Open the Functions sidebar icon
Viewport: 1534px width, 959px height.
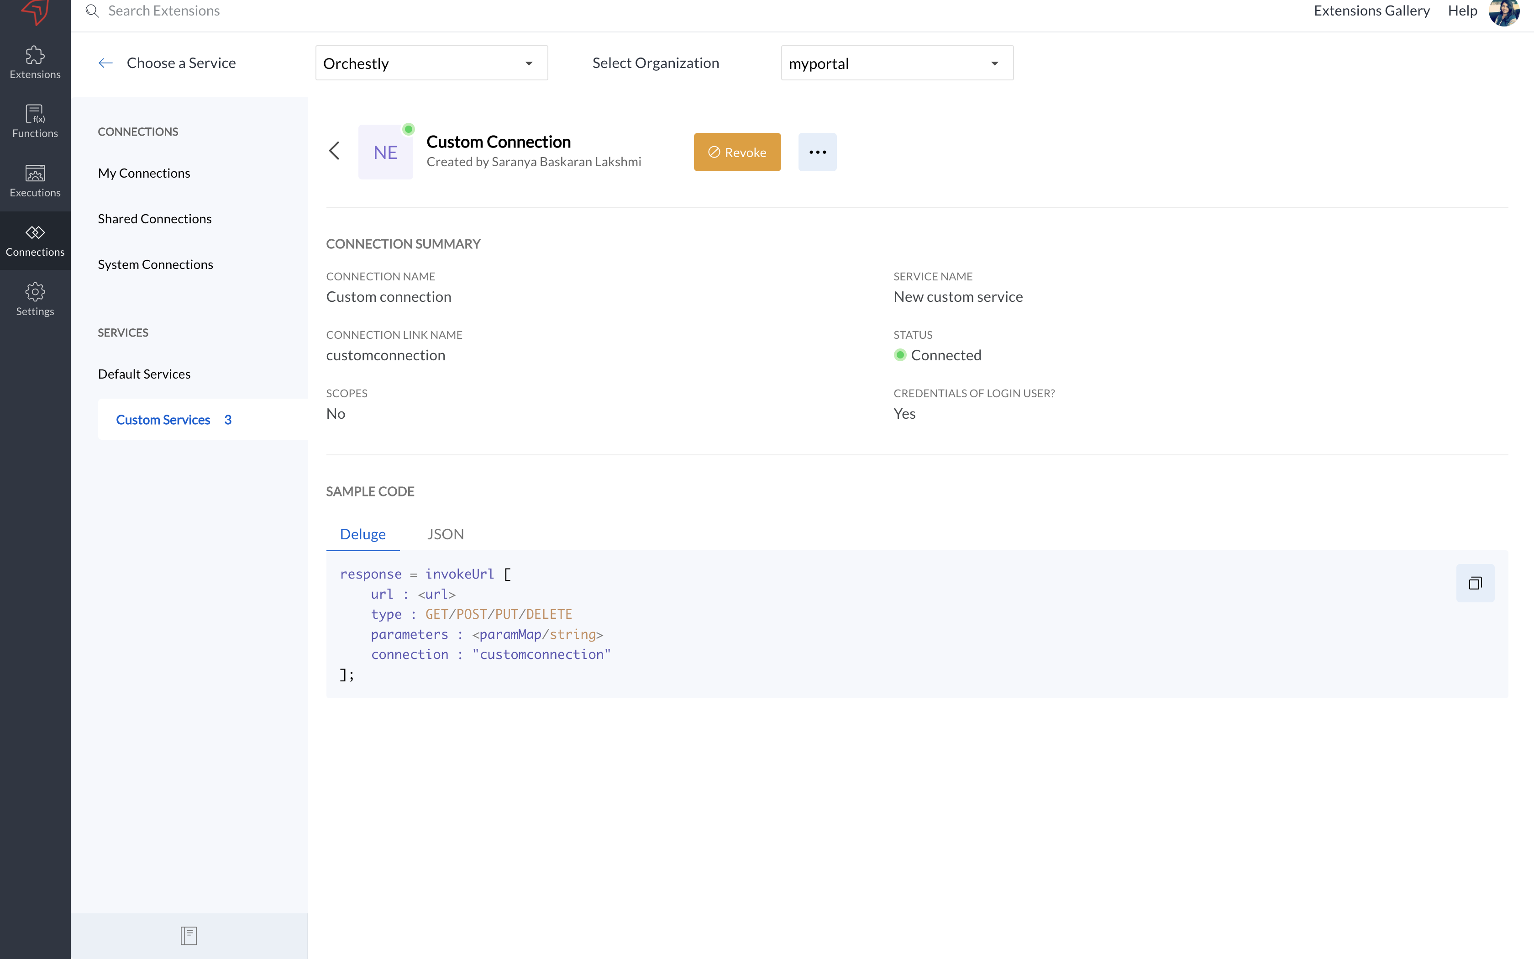click(35, 121)
